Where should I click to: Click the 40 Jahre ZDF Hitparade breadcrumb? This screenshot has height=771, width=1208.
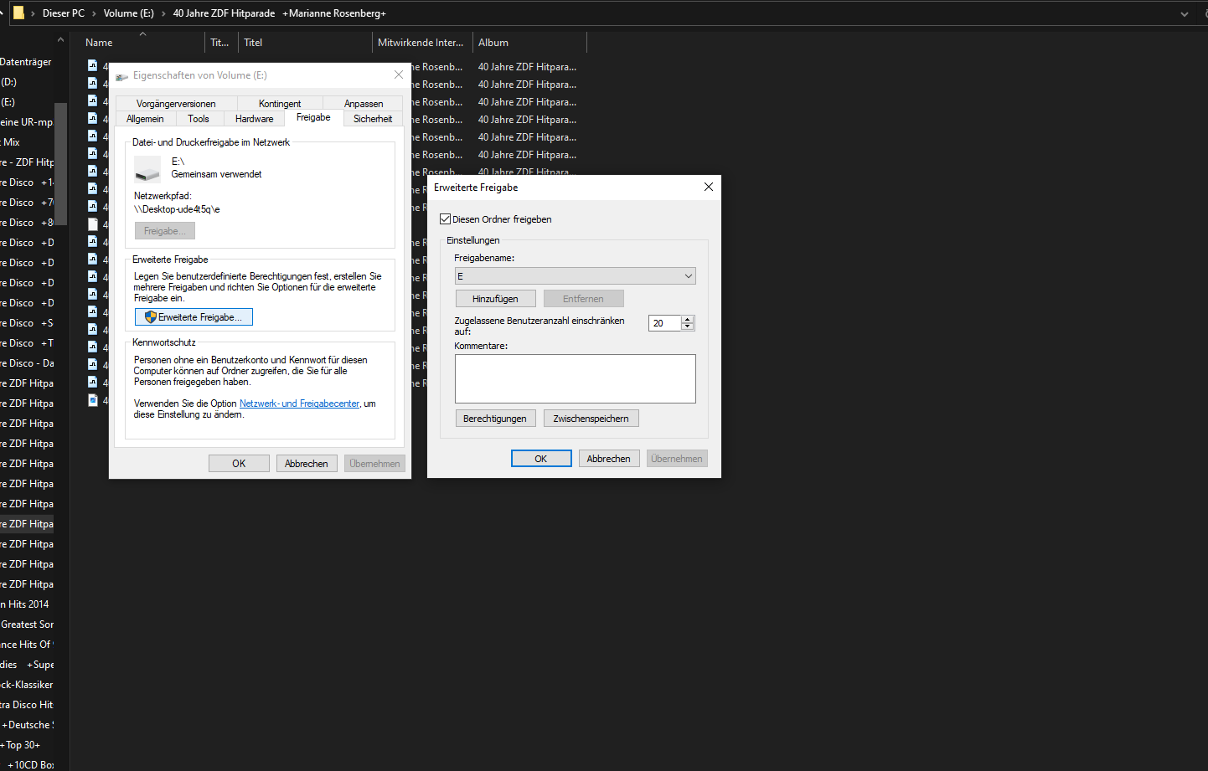[x=279, y=13]
